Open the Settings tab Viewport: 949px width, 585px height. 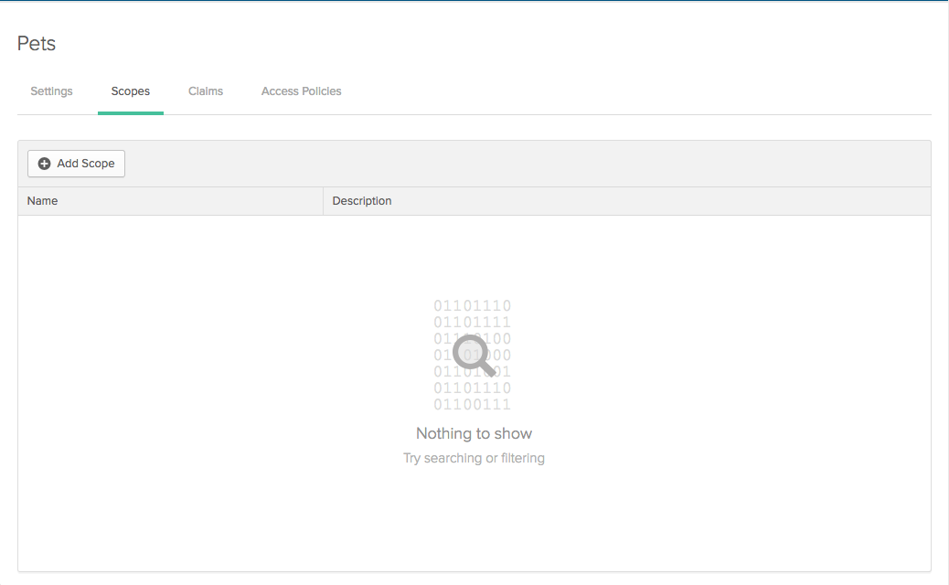pos(51,91)
